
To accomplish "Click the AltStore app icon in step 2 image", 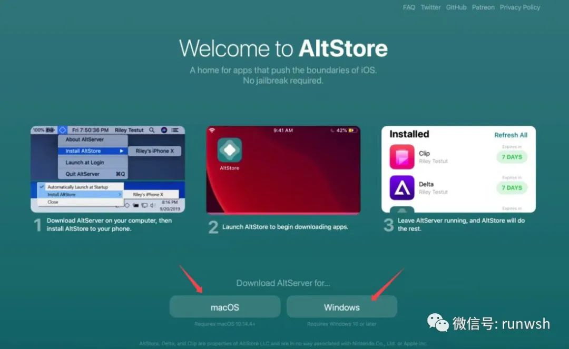I will tap(229, 150).
